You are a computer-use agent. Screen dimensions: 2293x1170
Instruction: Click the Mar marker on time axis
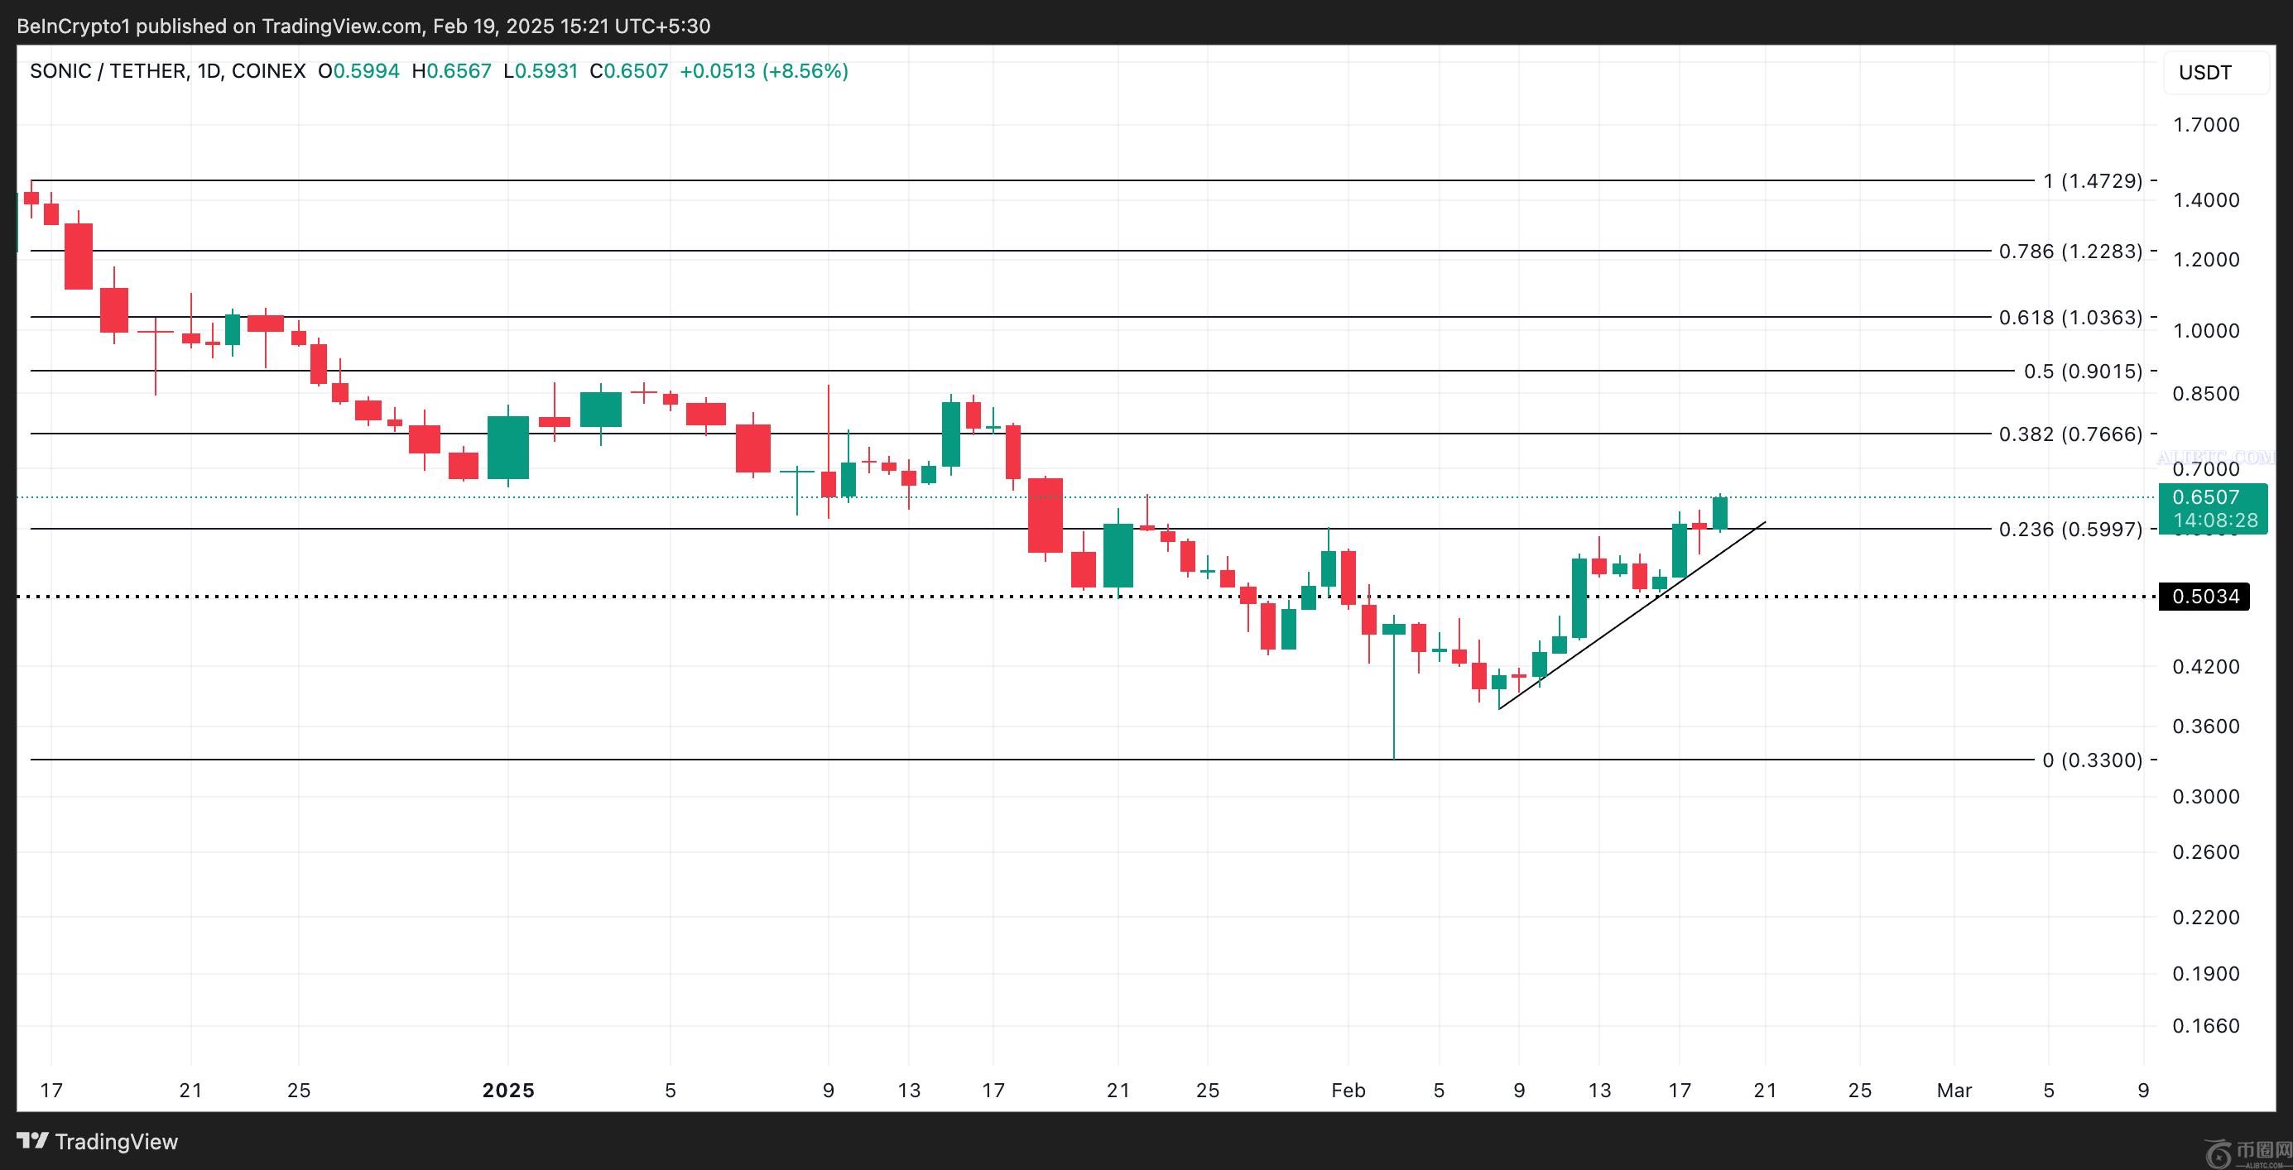[x=1954, y=1090]
